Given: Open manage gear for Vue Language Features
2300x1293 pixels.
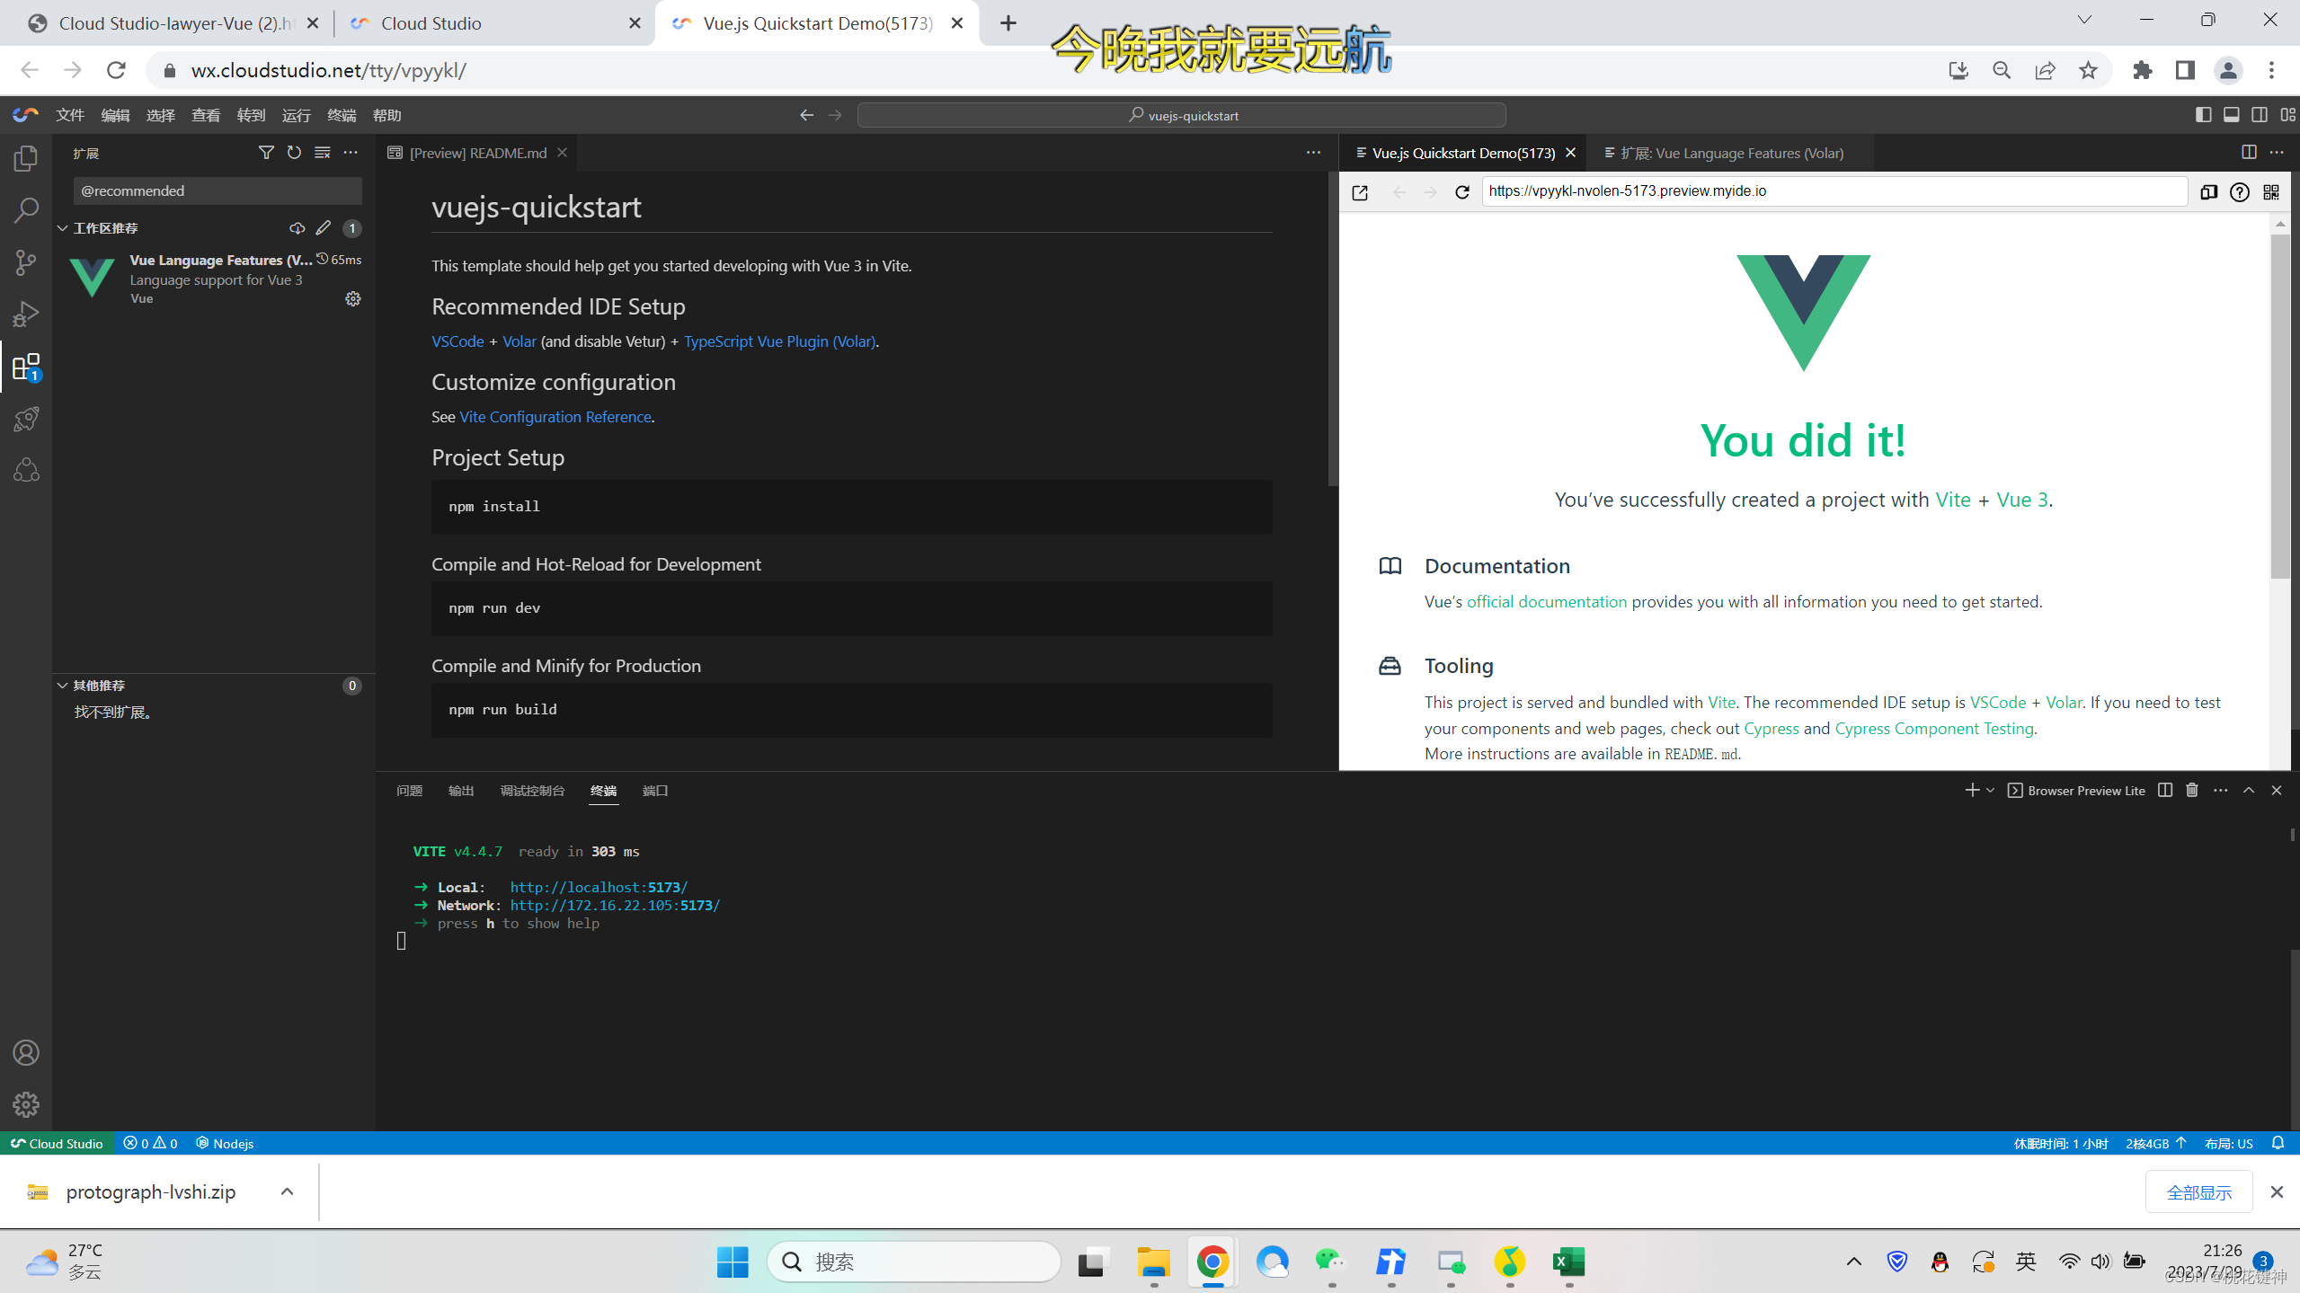Looking at the screenshot, I should [x=353, y=298].
